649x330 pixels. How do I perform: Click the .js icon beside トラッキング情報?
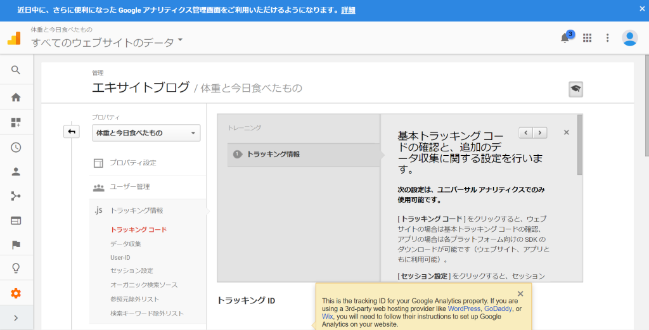point(98,210)
